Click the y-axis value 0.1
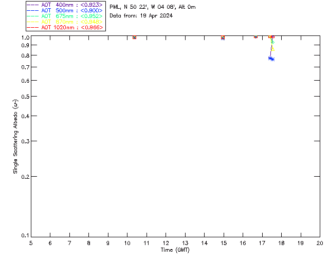Viewport: 329px width, 263px height. click(x=25, y=236)
